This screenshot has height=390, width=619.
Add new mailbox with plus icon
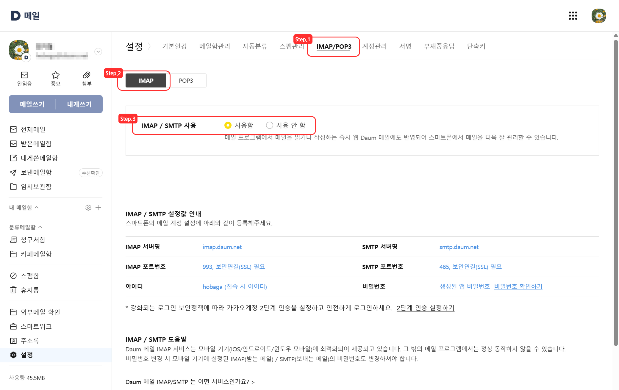98,208
